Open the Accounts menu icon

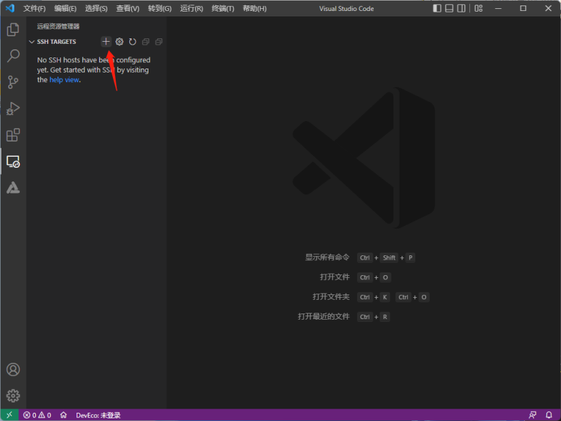click(13, 370)
